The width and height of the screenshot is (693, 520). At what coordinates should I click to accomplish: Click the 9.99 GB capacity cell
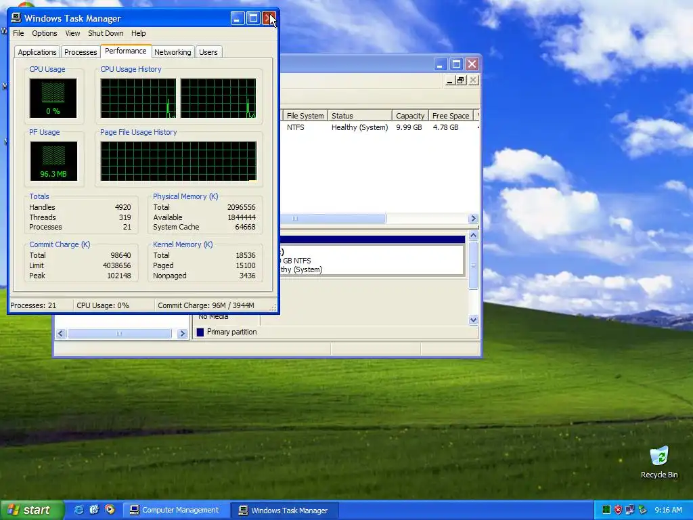coord(409,127)
